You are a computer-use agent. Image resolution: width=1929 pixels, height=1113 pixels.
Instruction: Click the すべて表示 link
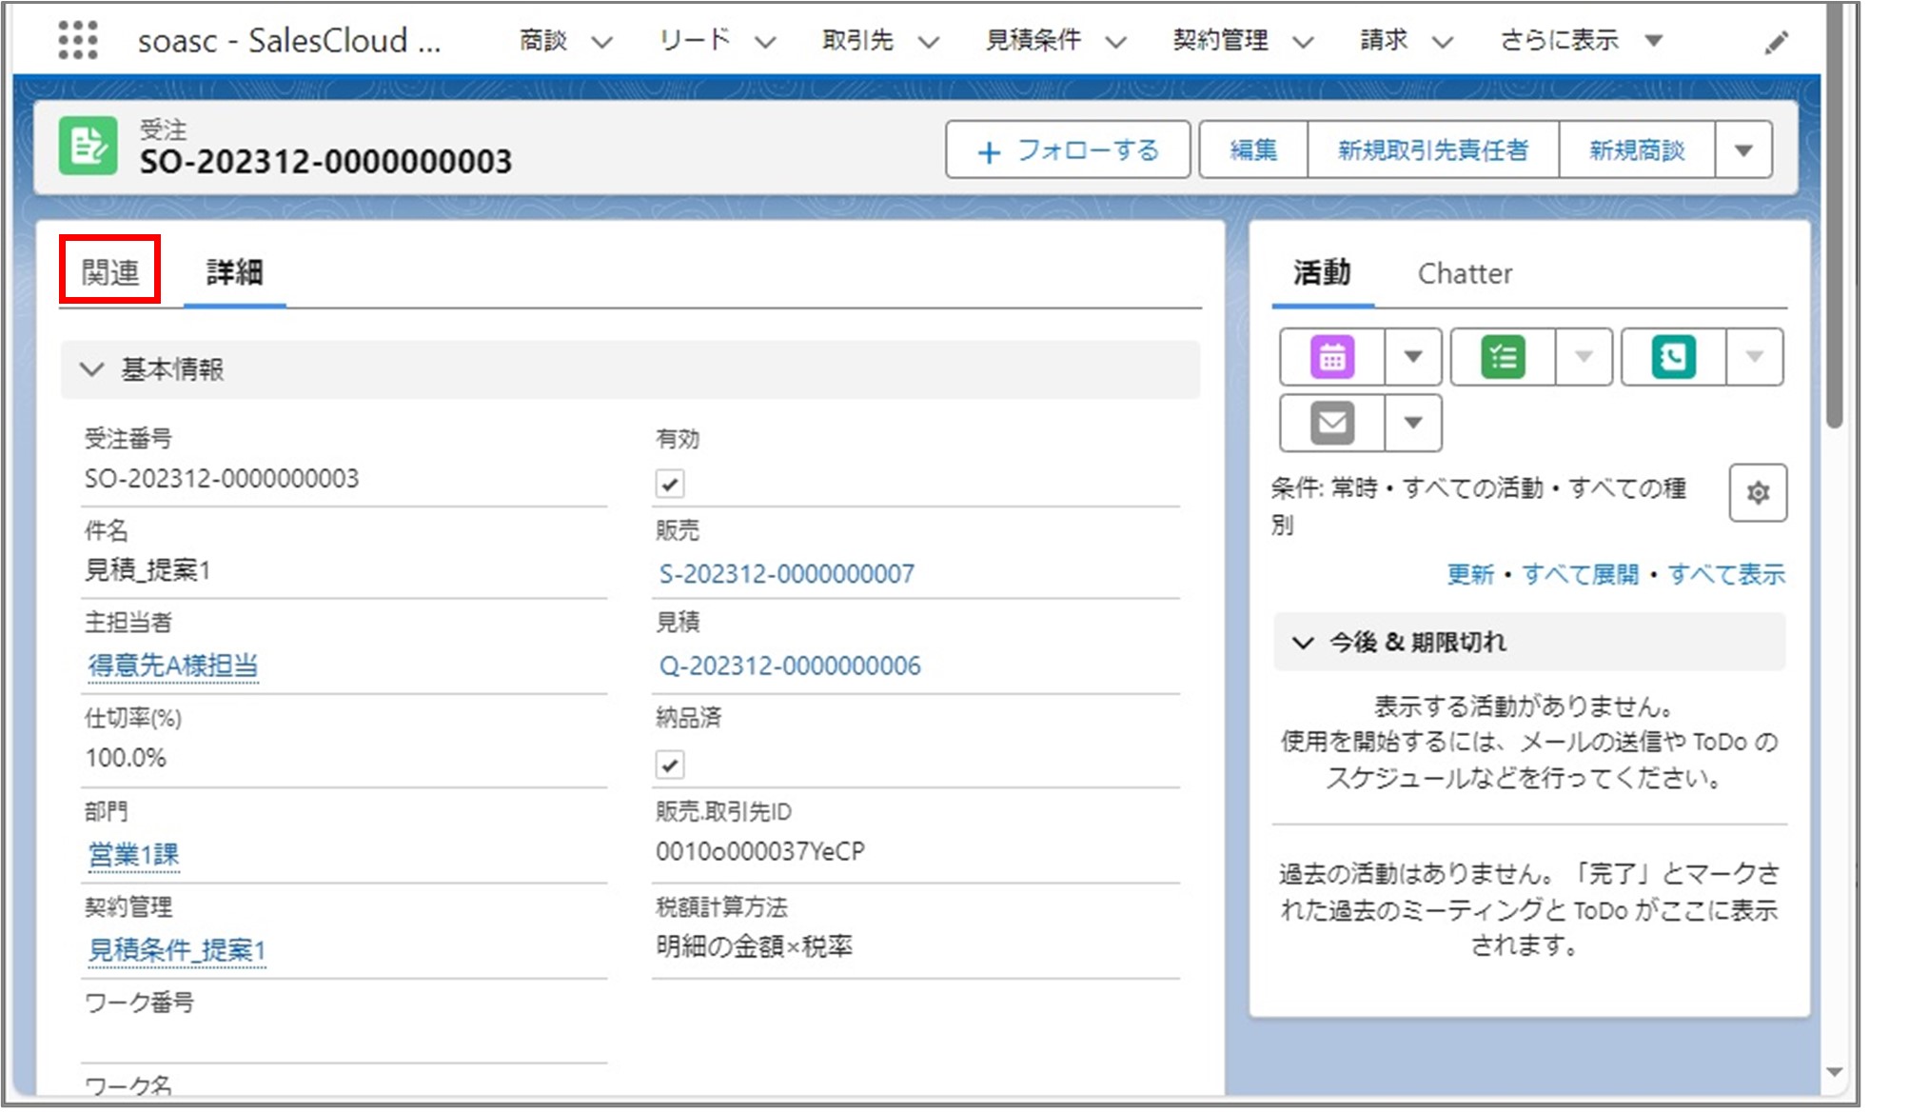tap(1726, 574)
